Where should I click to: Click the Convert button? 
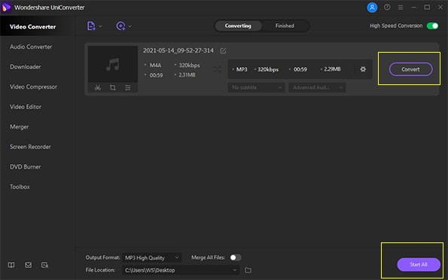coord(410,69)
